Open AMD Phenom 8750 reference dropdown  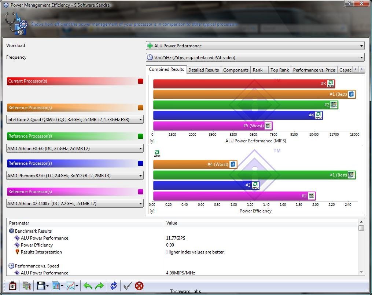[x=75, y=176]
